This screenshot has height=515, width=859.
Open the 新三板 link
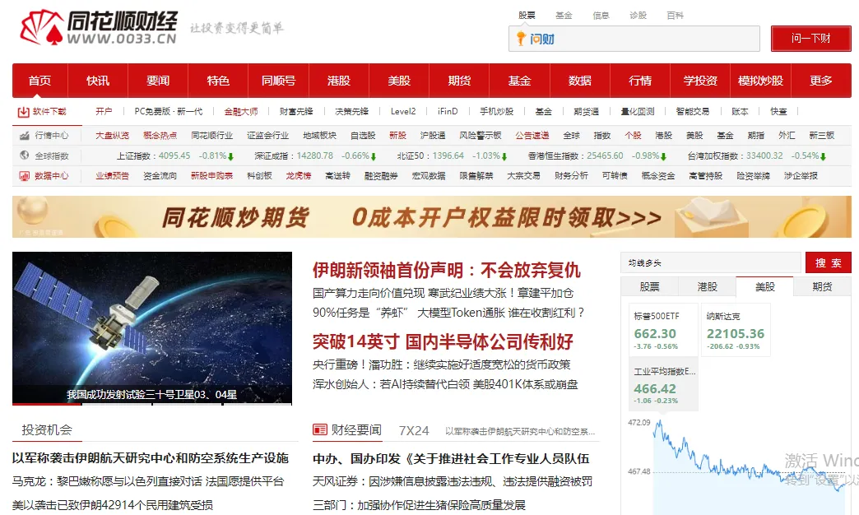pyautogui.click(x=822, y=135)
